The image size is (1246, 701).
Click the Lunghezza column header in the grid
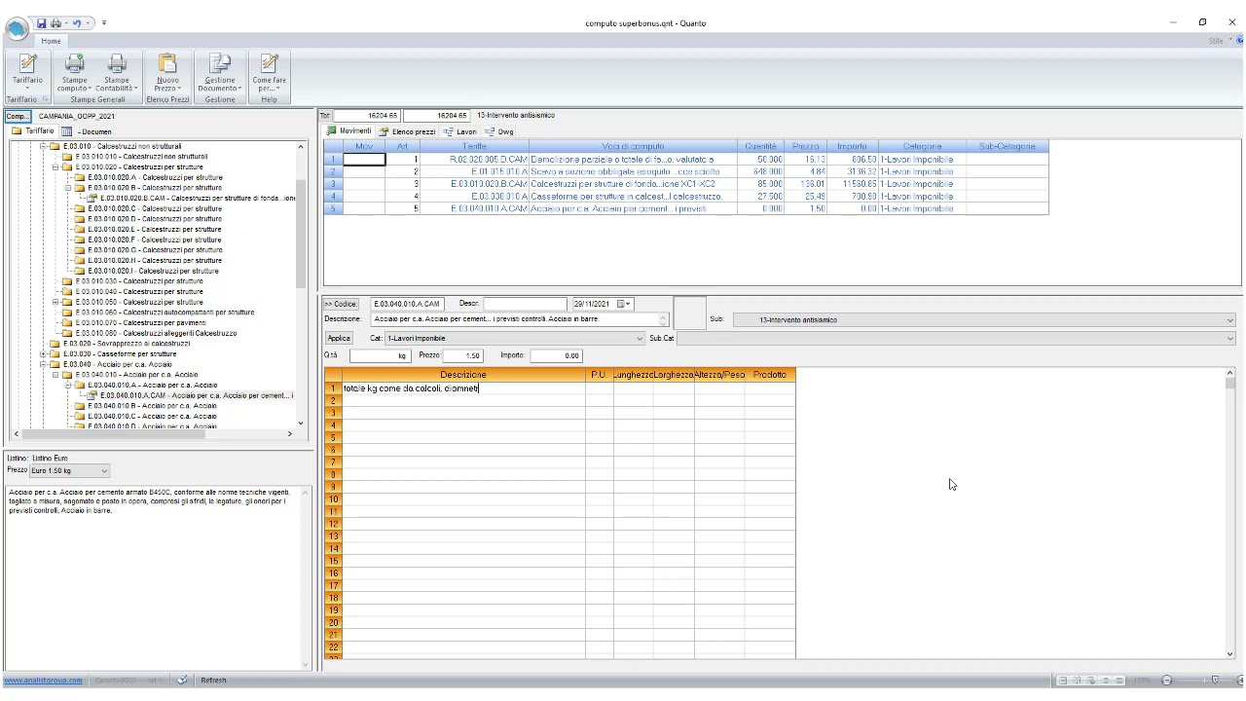633,375
